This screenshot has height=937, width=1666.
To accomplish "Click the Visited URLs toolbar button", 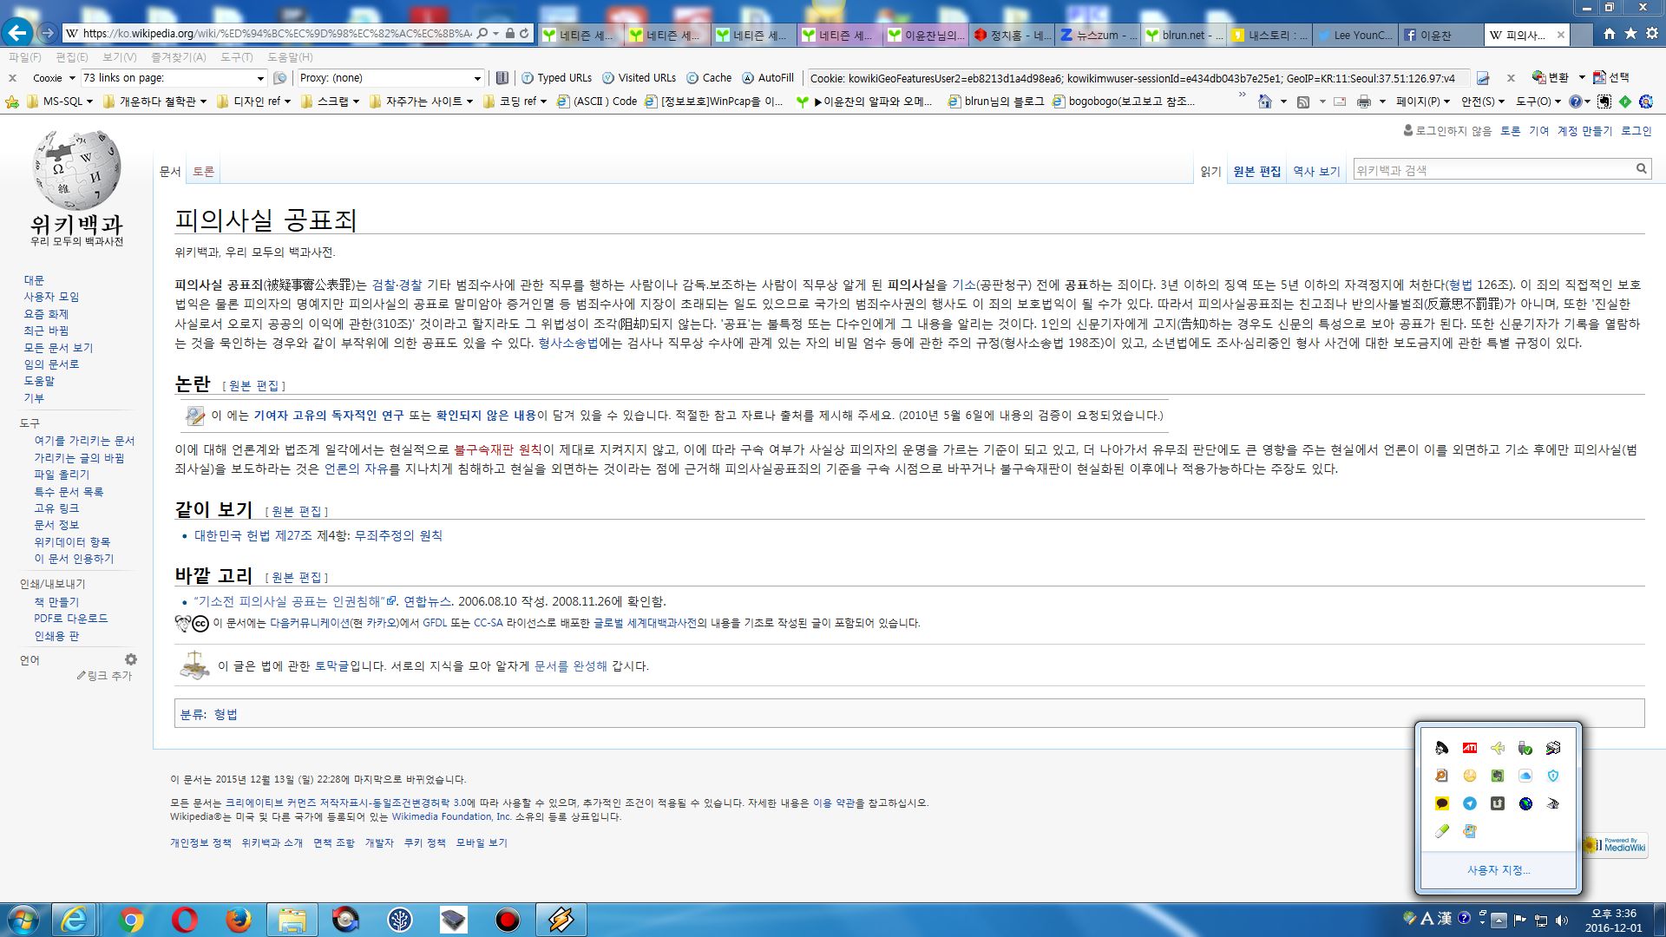I will point(639,78).
